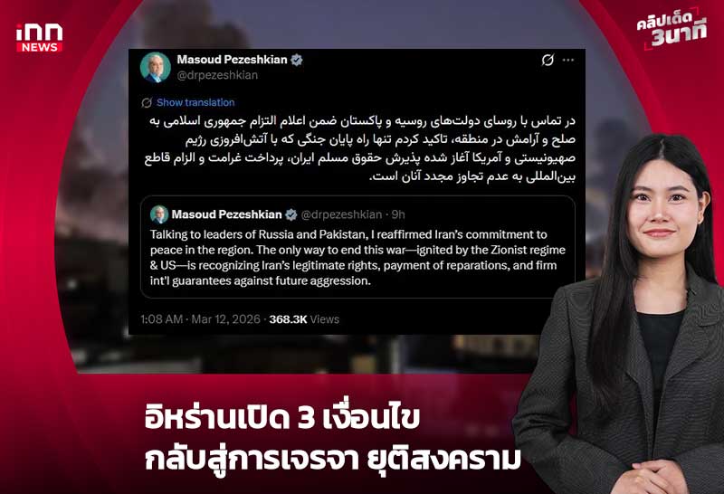Click the คลิปเด็ด 3นาที badge
This screenshot has width=724, height=494.
[x=672, y=29]
